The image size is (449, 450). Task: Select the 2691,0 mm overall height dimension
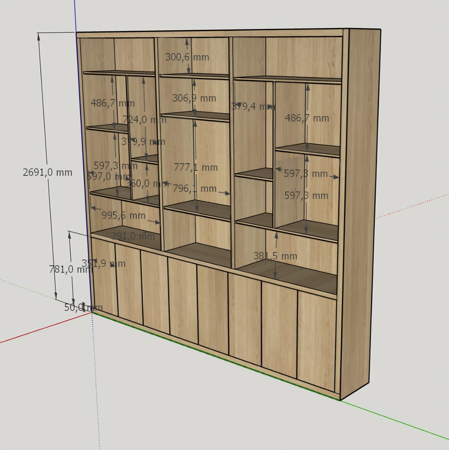48,172
